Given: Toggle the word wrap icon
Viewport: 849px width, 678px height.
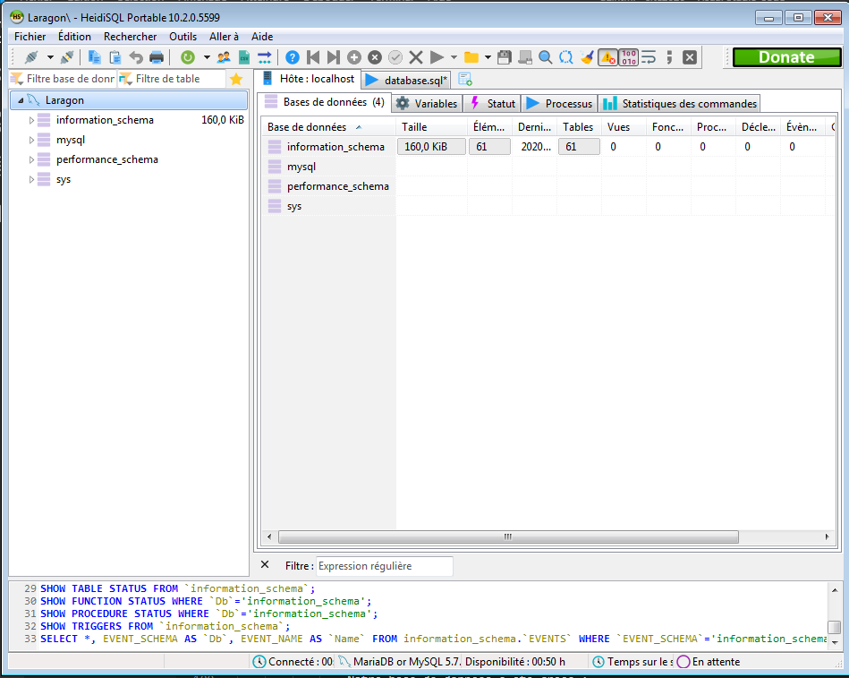Looking at the screenshot, I should [x=649, y=57].
